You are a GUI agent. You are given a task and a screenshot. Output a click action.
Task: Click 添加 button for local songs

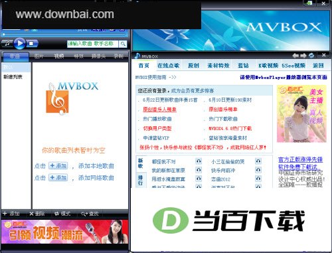coord(58,166)
